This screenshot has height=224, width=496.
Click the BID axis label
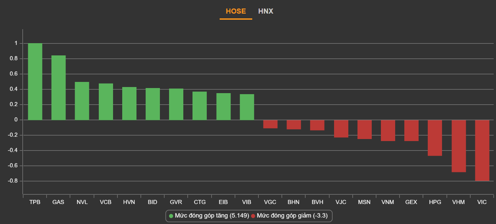tap(152, 202)
